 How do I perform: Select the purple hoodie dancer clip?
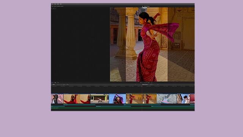tap(117, 99)
